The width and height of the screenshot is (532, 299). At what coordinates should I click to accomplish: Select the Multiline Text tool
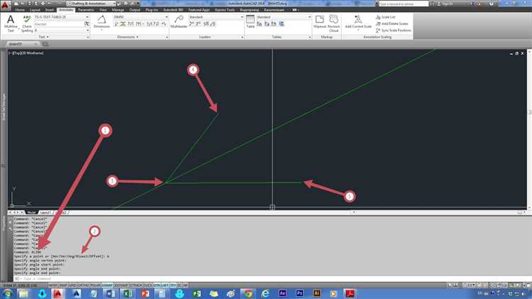tap(11, 23)
